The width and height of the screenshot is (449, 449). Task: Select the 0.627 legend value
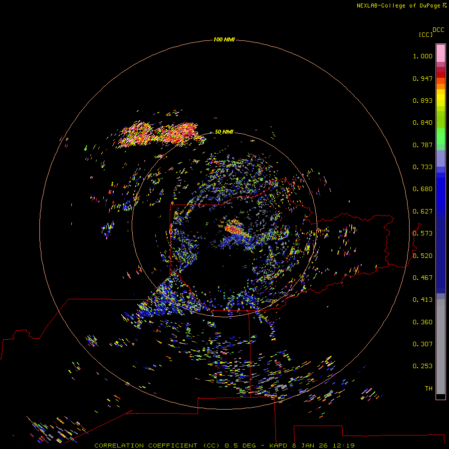[x=423, y=212]
